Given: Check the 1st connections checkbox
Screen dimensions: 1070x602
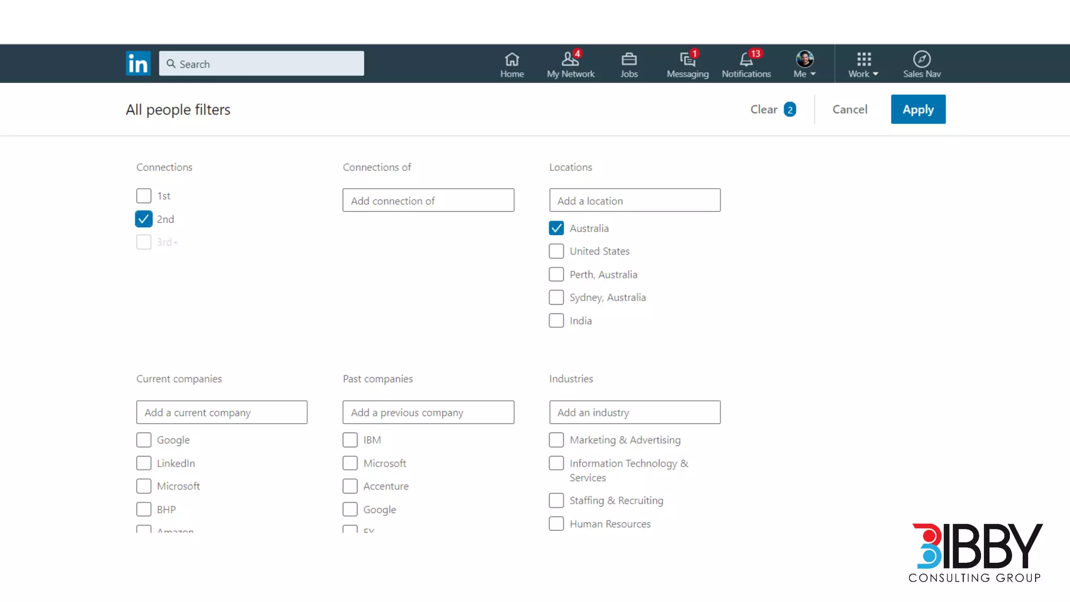Looking at the screenshot, I should pyautogui.click(x=144, y=196).
